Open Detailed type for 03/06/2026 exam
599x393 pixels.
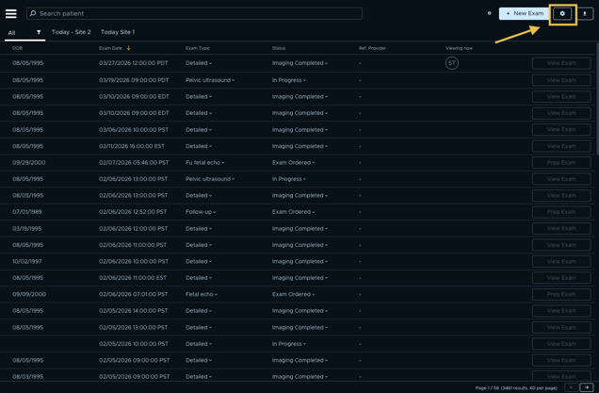(x=199, y=130)
